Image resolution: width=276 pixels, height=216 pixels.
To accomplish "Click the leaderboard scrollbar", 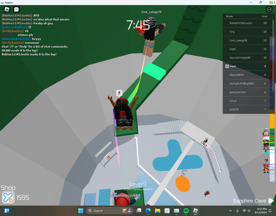I will (x=273, y=55).
